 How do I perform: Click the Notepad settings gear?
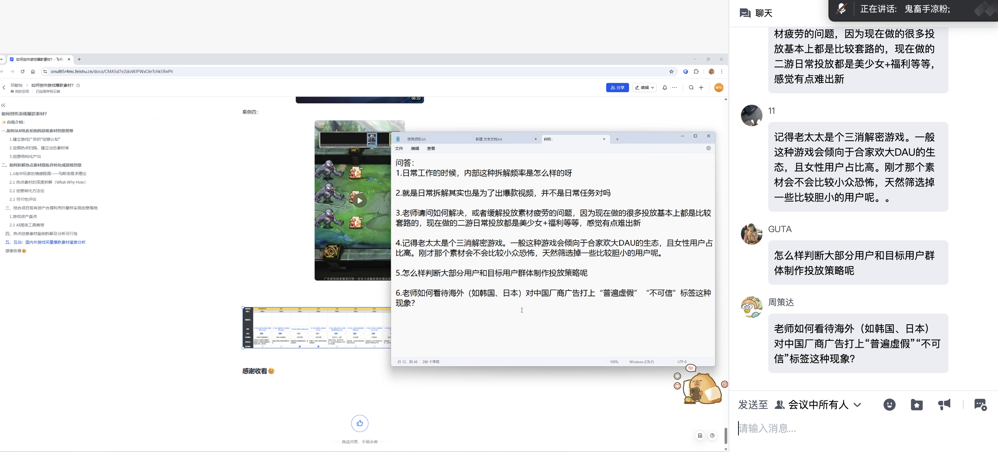708,149
